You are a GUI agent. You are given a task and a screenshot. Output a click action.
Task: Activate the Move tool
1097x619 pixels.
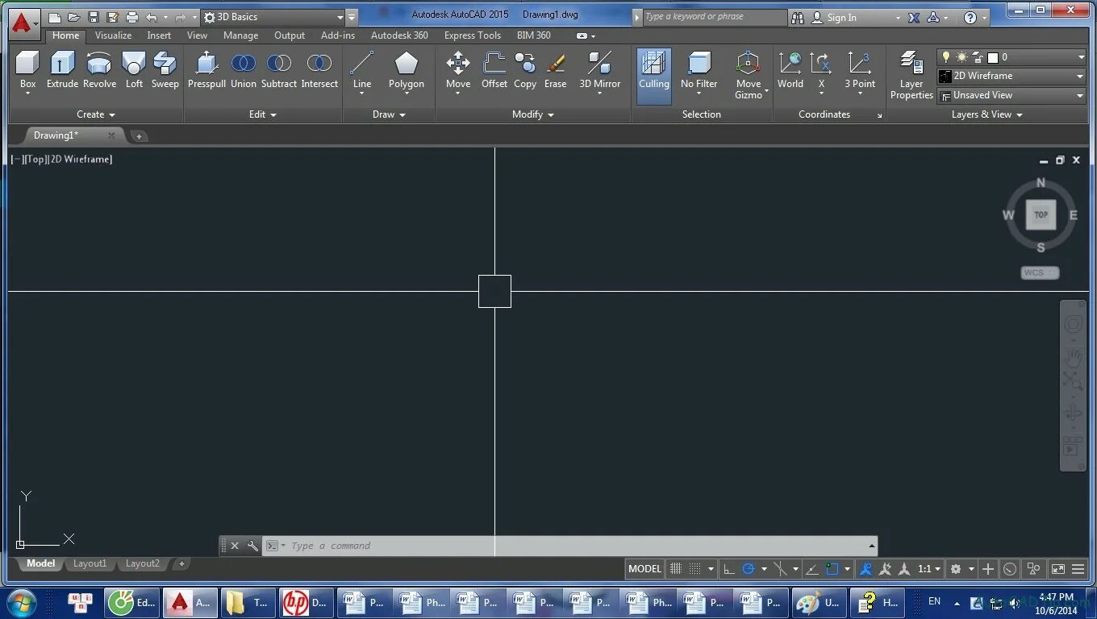pos(458,71)
